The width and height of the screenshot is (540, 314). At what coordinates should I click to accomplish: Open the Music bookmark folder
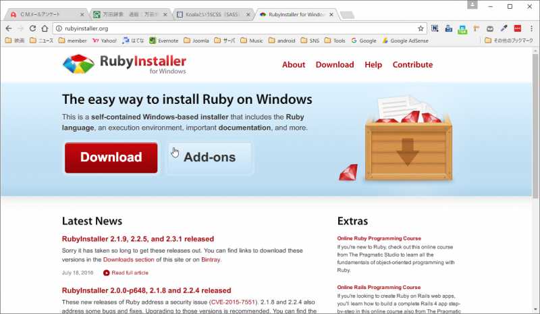pos(251,41)
